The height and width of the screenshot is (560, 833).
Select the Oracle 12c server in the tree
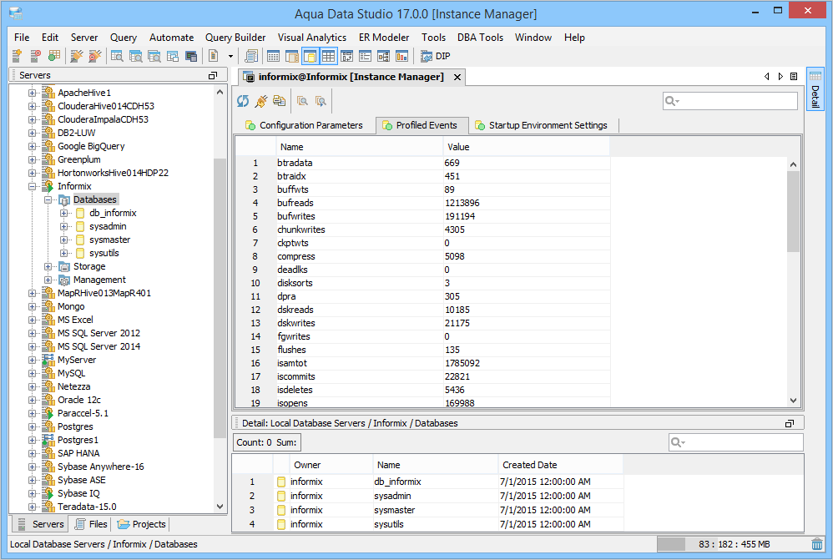[79, 400]
